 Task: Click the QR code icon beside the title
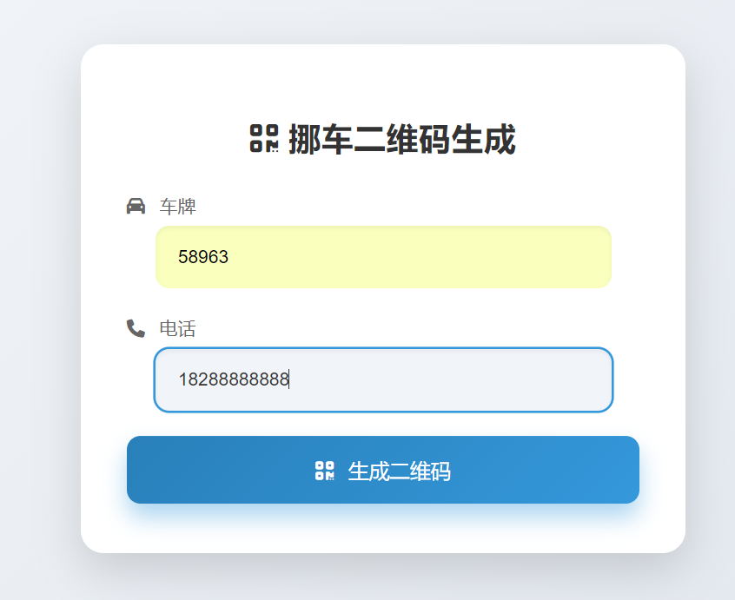click(x=264, y=138)
